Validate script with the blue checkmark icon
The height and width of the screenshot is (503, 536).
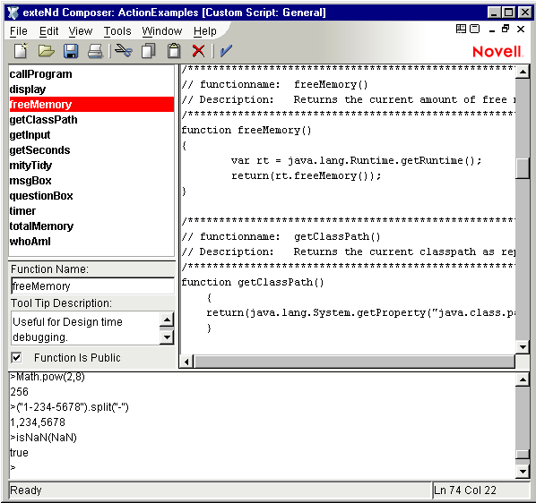click(226, 51)
